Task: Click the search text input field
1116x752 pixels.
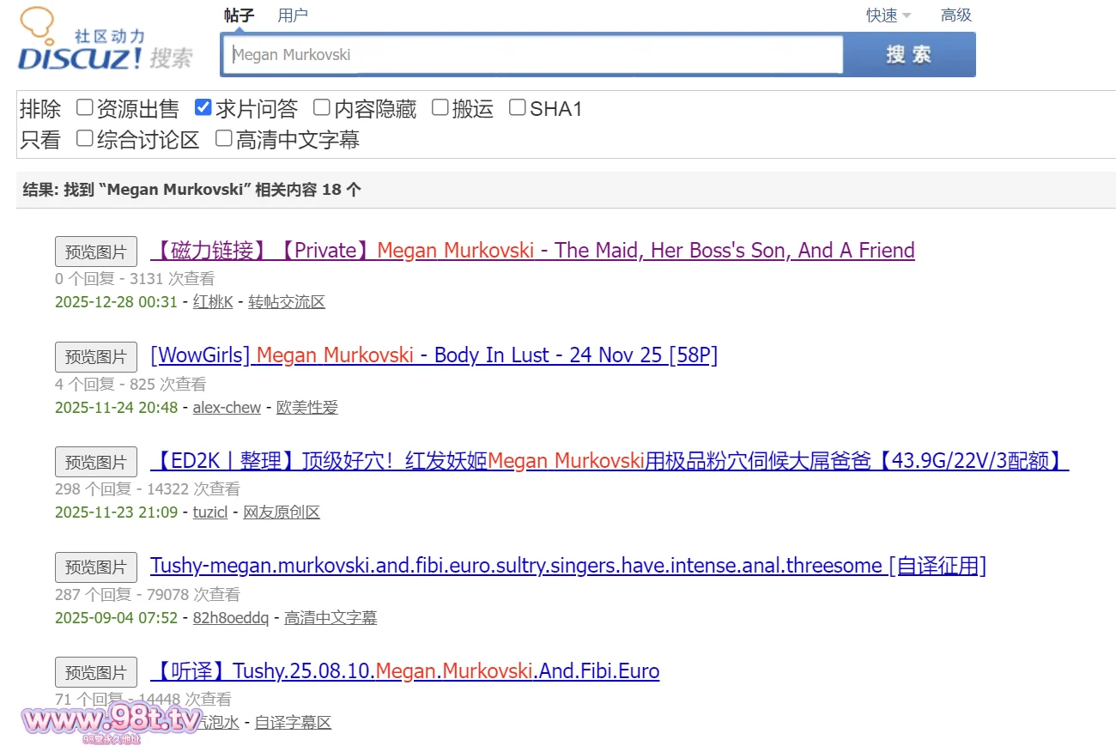Action: point(532,55)
